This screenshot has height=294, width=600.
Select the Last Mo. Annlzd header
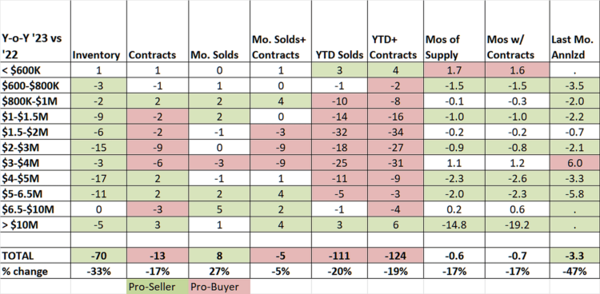(575, 32)
